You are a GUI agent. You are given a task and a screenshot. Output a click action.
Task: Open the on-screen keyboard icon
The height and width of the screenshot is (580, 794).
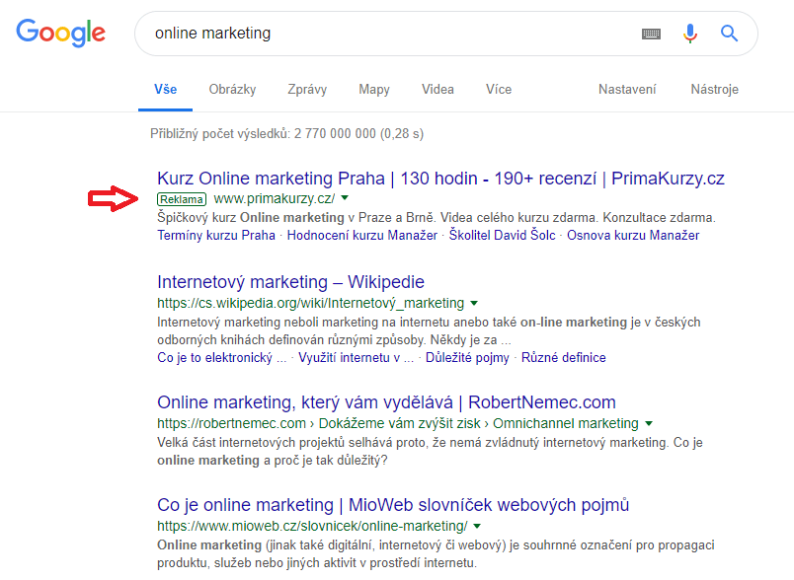point(651,34)
